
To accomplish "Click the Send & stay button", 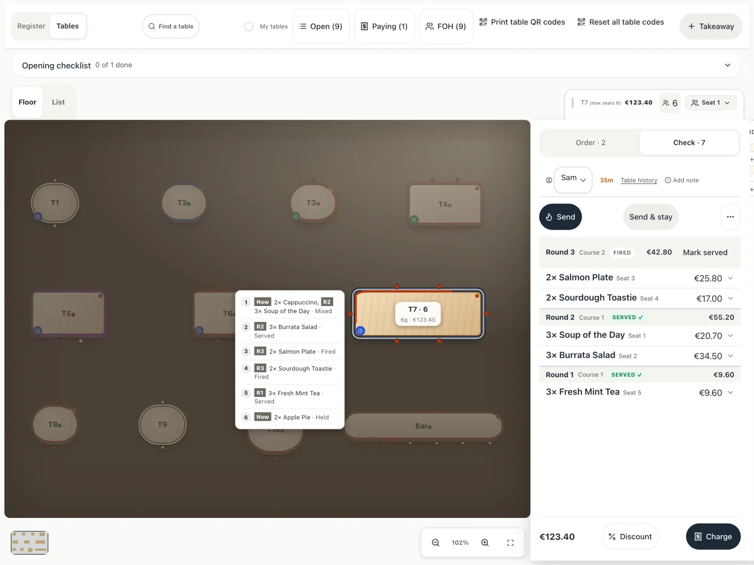I will [x=651, y=217].
